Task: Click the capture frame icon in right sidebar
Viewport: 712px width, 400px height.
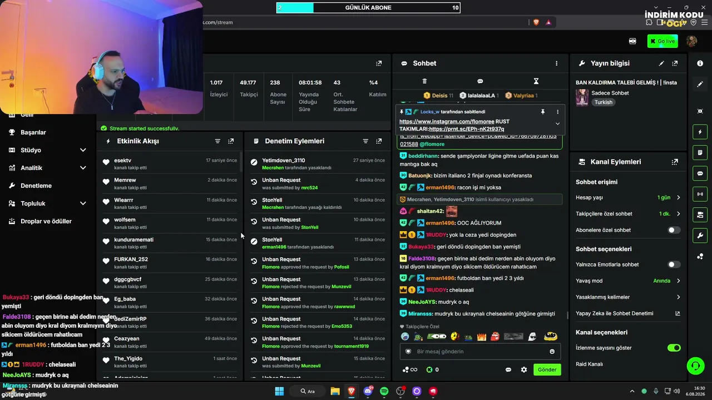Action: click(x=700, y=111)
